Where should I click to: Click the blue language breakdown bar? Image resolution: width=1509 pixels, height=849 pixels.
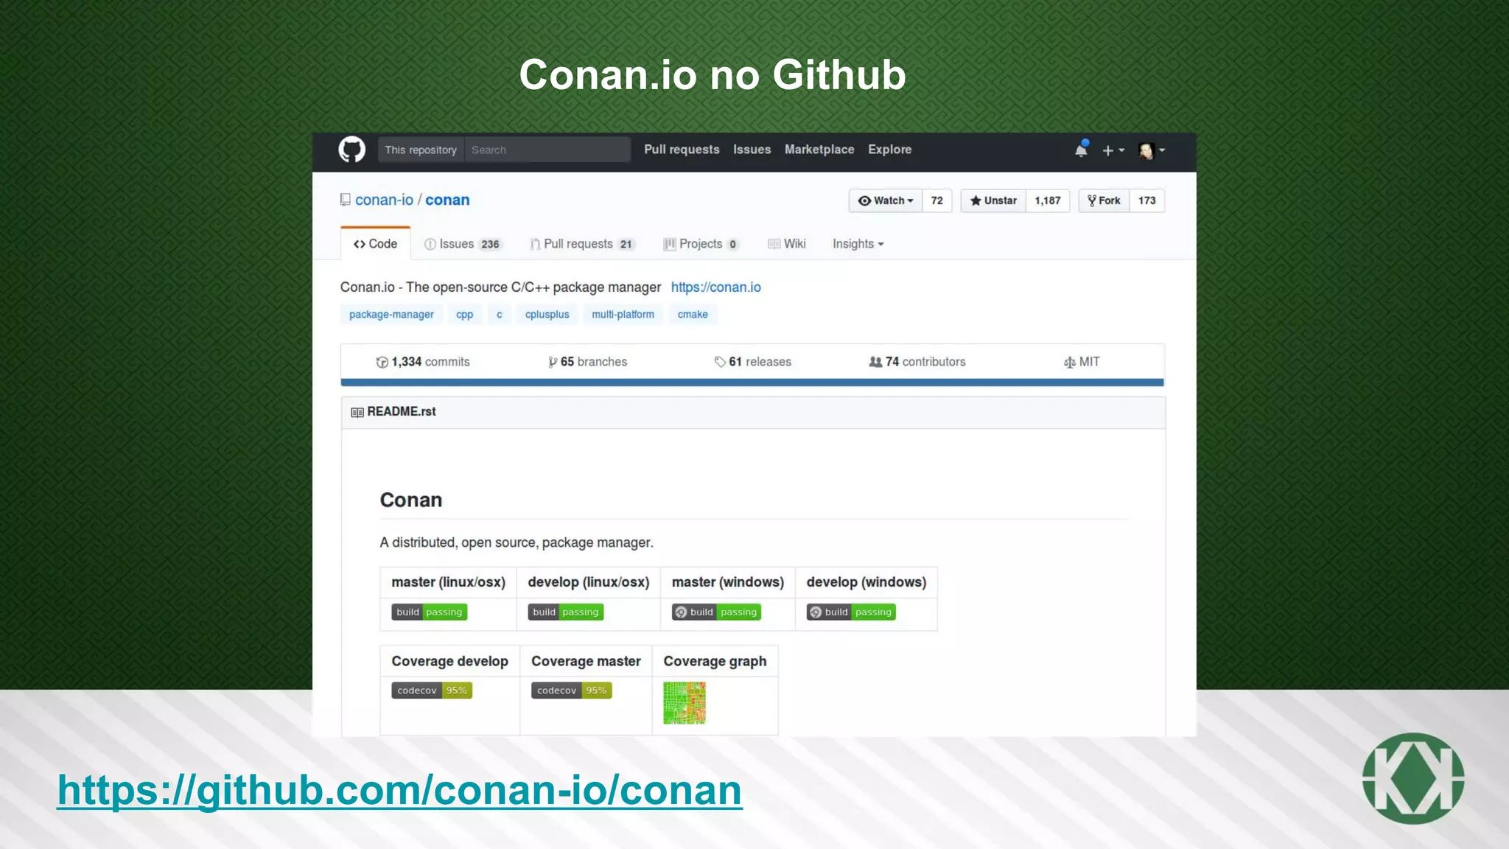point(752,382)
